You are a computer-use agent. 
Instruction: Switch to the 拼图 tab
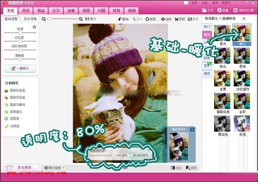(132, 11)
